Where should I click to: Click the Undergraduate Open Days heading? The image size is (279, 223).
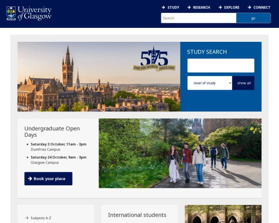(x=52, y=131)
